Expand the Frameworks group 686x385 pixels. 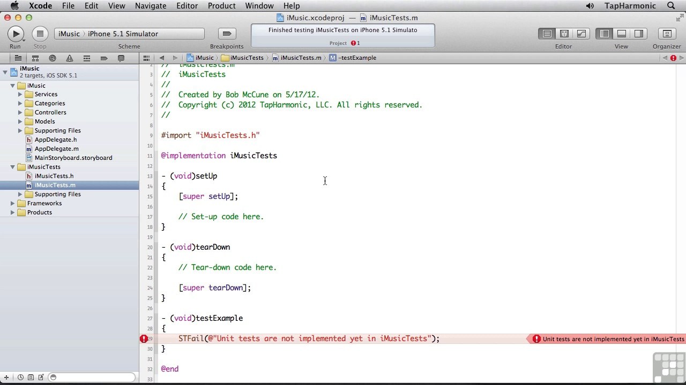pyautogui.click(x=13, y=204)
